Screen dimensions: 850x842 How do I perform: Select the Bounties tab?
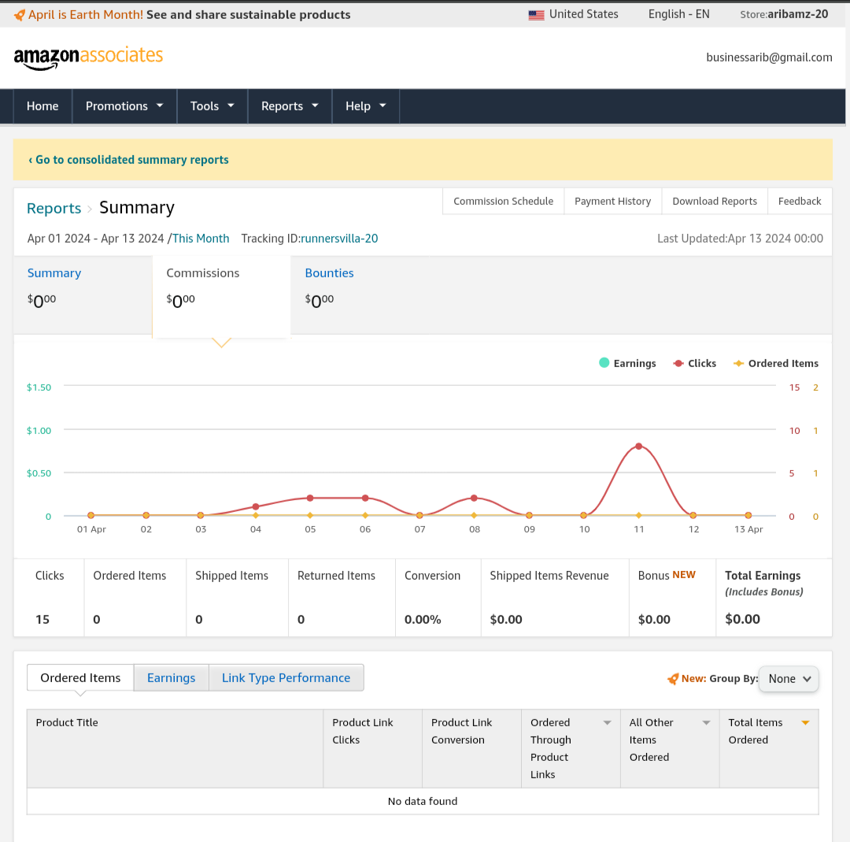tap(360, 295)
